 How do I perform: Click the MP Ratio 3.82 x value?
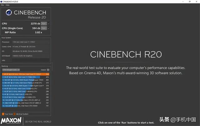(38, 32)
